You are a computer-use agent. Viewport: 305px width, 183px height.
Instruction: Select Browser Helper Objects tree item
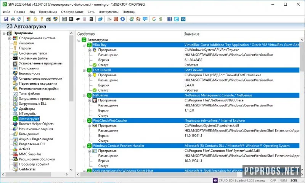point(36,124)
